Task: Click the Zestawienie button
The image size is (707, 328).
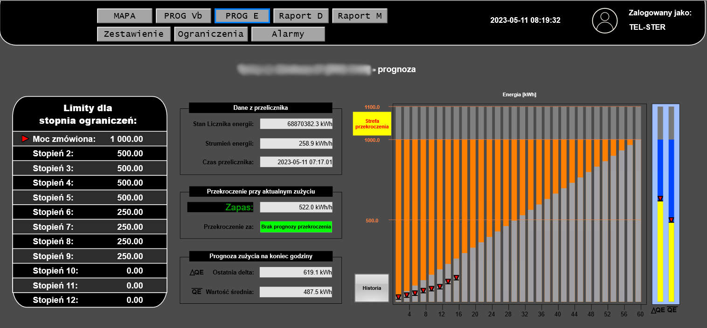Action: [x=134, y=34]
